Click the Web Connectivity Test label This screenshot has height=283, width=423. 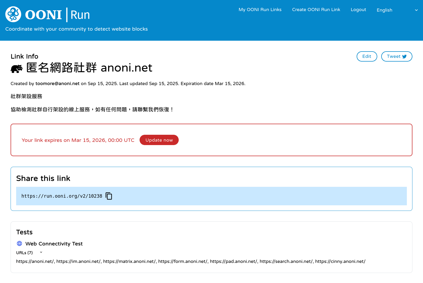[x=54, y=244]
